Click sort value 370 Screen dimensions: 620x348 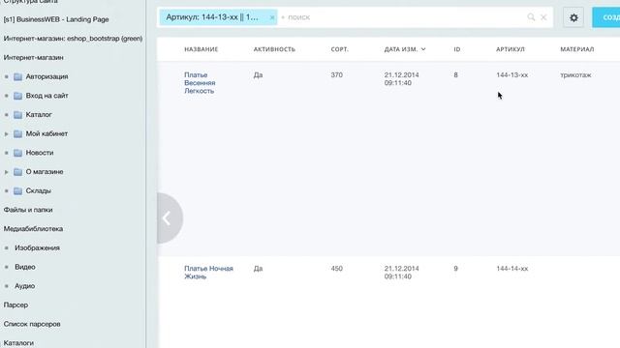click(x=336, y=75)
